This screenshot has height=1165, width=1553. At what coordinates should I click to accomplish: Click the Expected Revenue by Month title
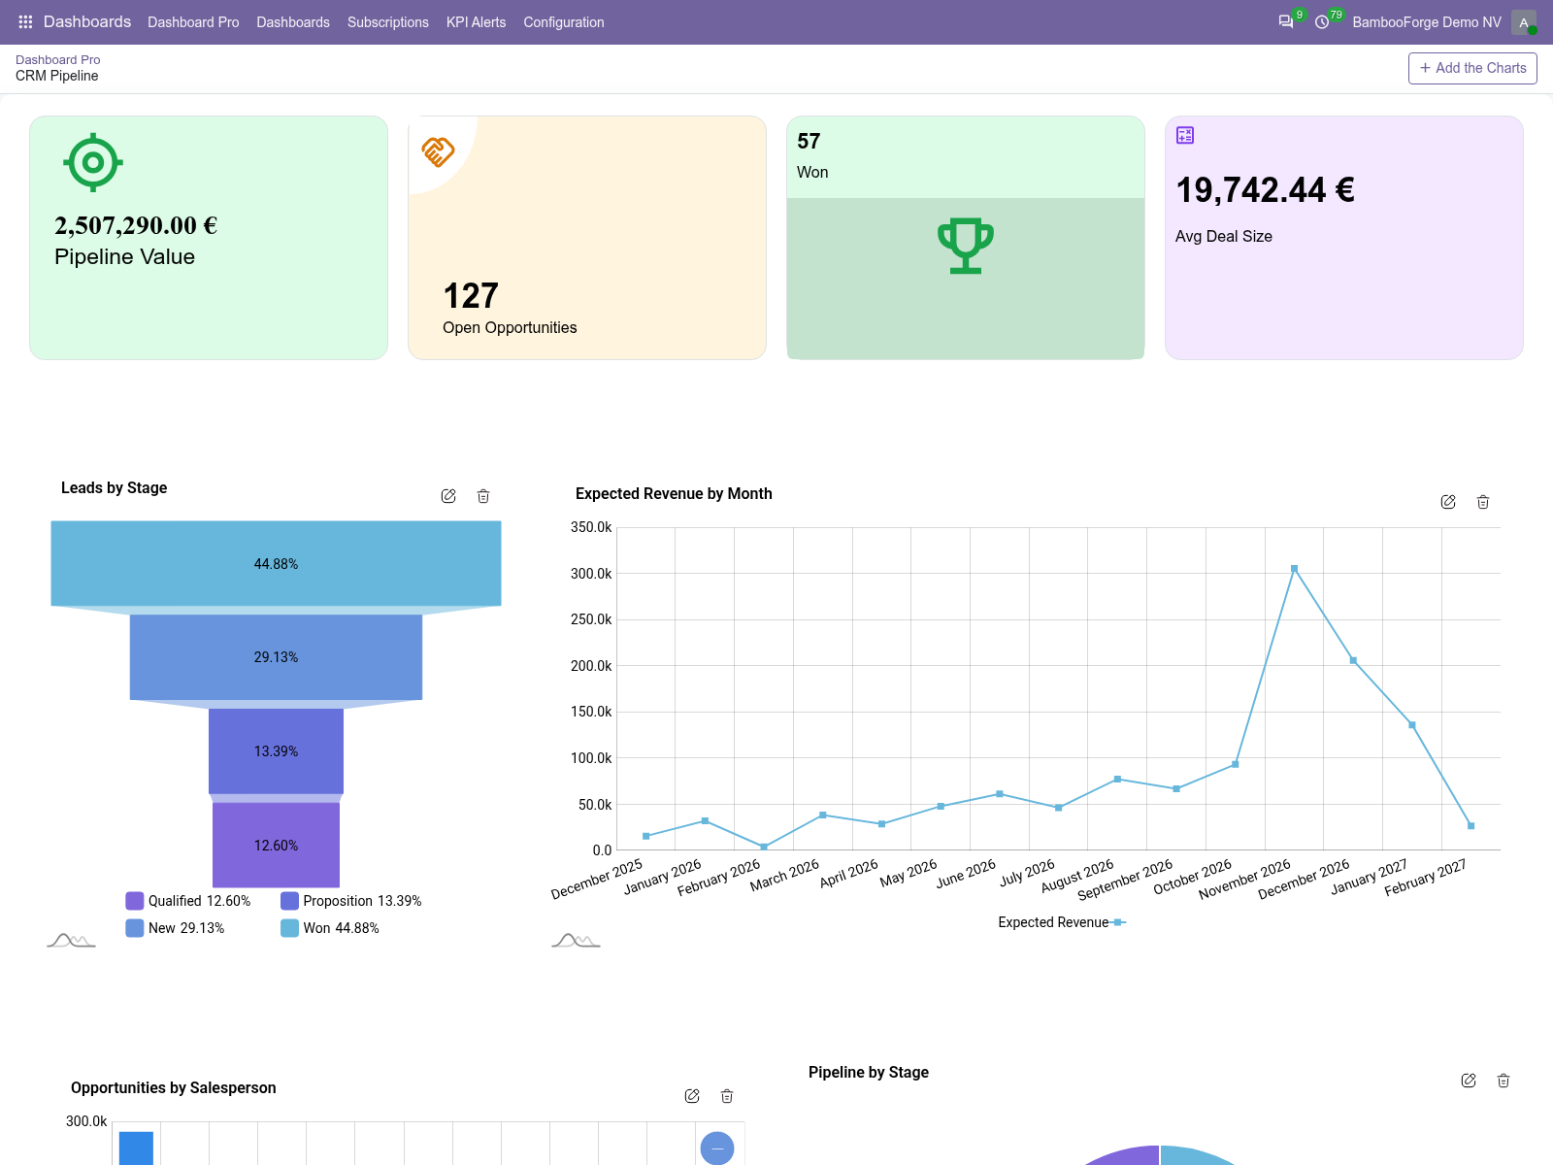(674, 493)
